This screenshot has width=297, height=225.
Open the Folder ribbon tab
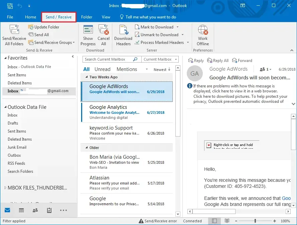[x=87, y=17]
